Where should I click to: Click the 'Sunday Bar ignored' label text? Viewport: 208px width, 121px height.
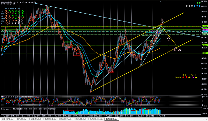point(8,4)
